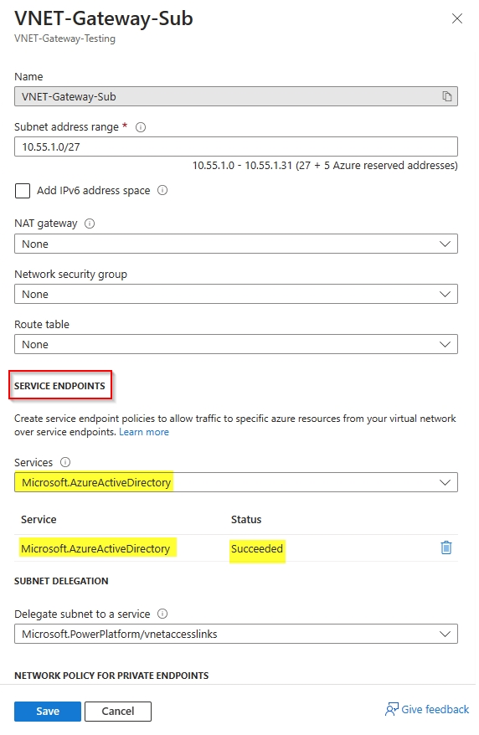Screen dimensions: 479x735
Task: Select Microsoft.AzureActiveDirectory in the service table
Action: 95,548
